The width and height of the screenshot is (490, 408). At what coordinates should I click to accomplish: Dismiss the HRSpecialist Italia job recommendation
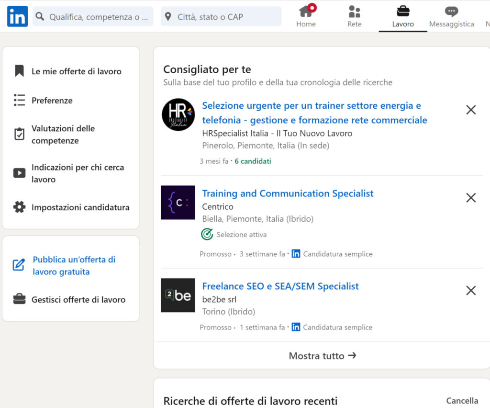pos(471,110)
